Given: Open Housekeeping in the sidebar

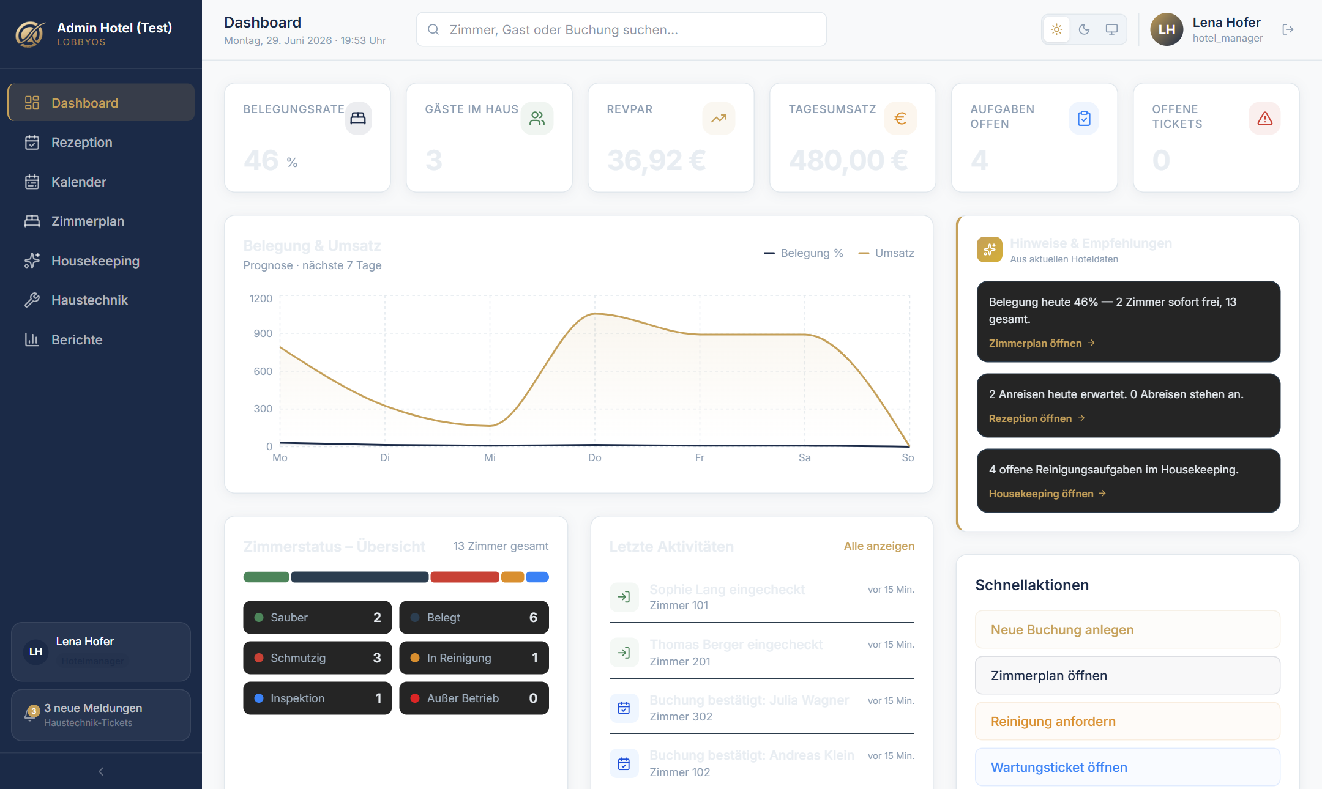Looking at the screenshot, I should pyautogui.click(x=101, y=261).
